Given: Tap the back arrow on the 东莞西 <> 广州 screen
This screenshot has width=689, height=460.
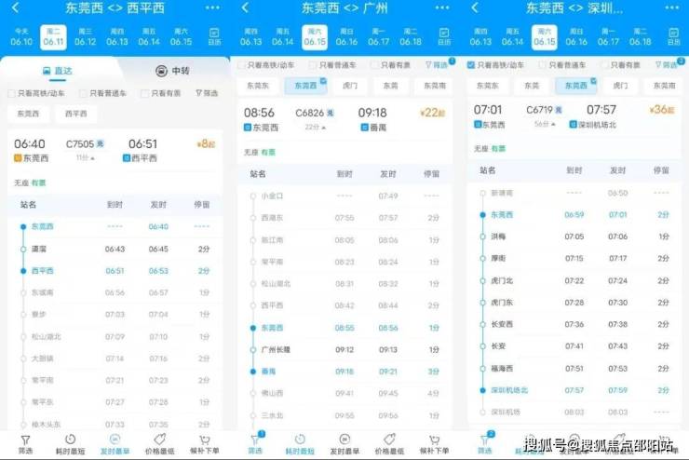Looking at the screenshot, I should [245, 8].
